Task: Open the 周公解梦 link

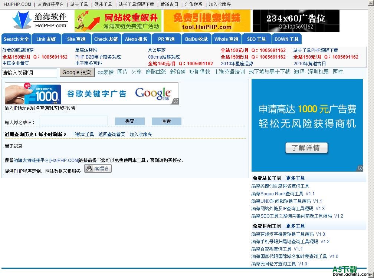Action: 157,50
